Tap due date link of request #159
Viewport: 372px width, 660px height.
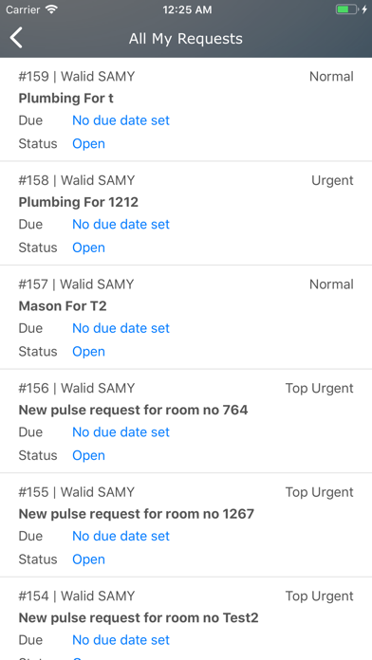(x=121, y=120)
